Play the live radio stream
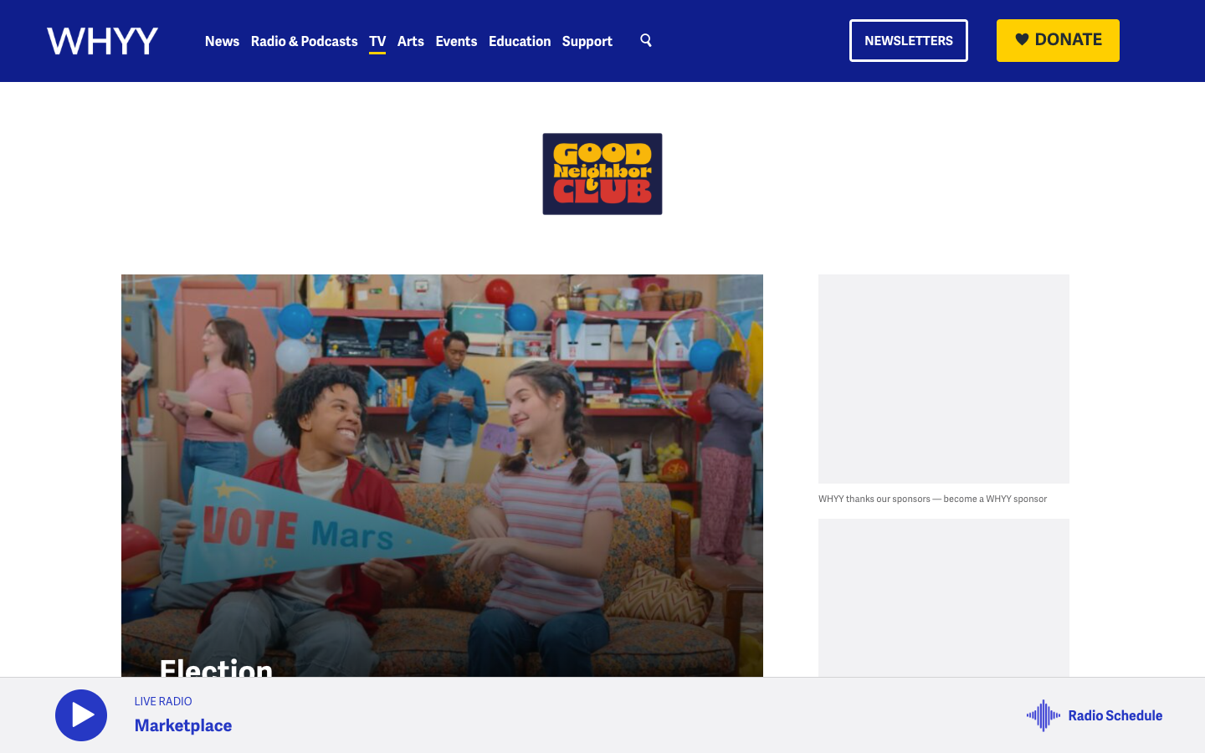Viewport: 1205px width, 753px height. pos(81,715)
